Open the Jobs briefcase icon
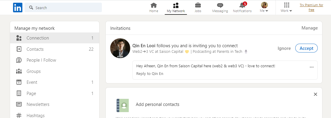The height and width of the screenshot is (118, 331). coord(198,5)
